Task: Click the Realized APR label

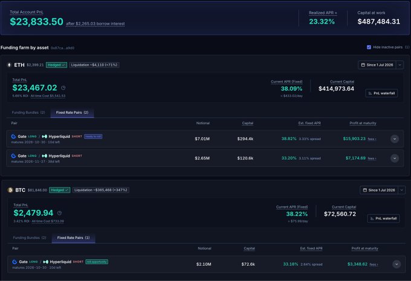Action: click(x=323, y=13)
